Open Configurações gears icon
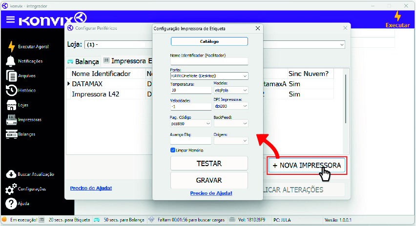 11,189
